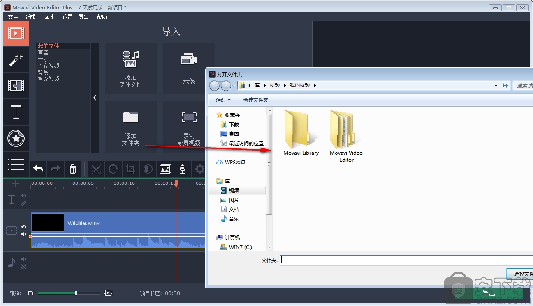
Task: Open the 设置 menu
Action: coord(67,17)
